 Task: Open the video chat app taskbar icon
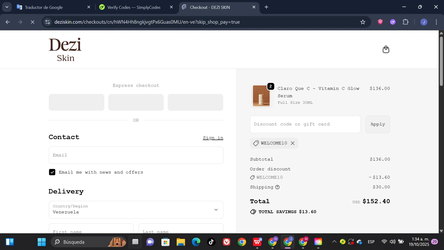pyautogui.click(x=150, y=242)
